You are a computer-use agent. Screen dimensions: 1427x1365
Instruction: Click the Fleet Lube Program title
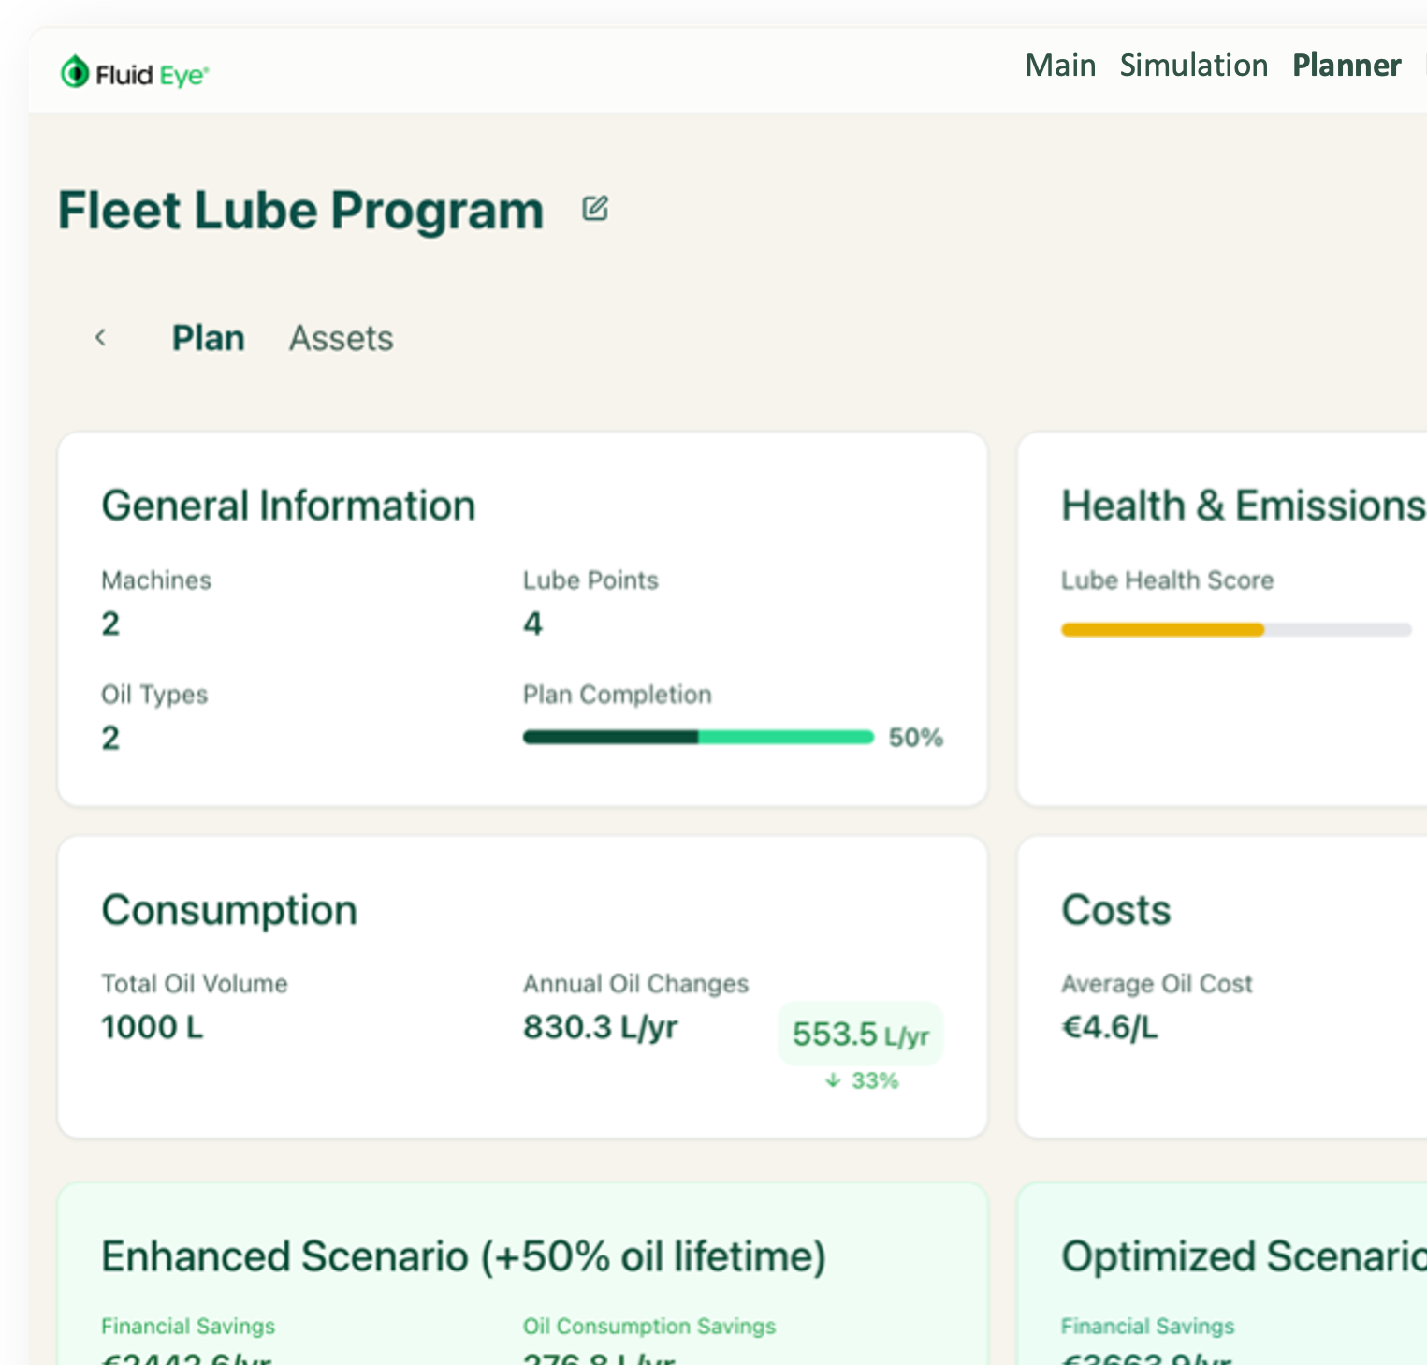300,210
